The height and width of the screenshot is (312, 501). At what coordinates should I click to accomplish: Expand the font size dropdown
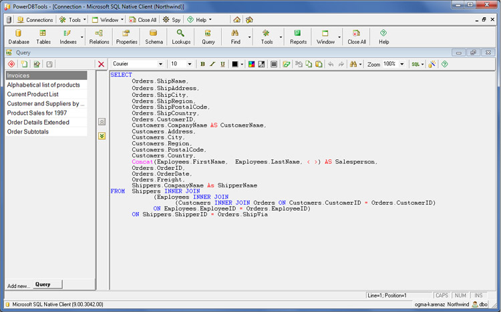pyautogui.click(x=190, y=64)
